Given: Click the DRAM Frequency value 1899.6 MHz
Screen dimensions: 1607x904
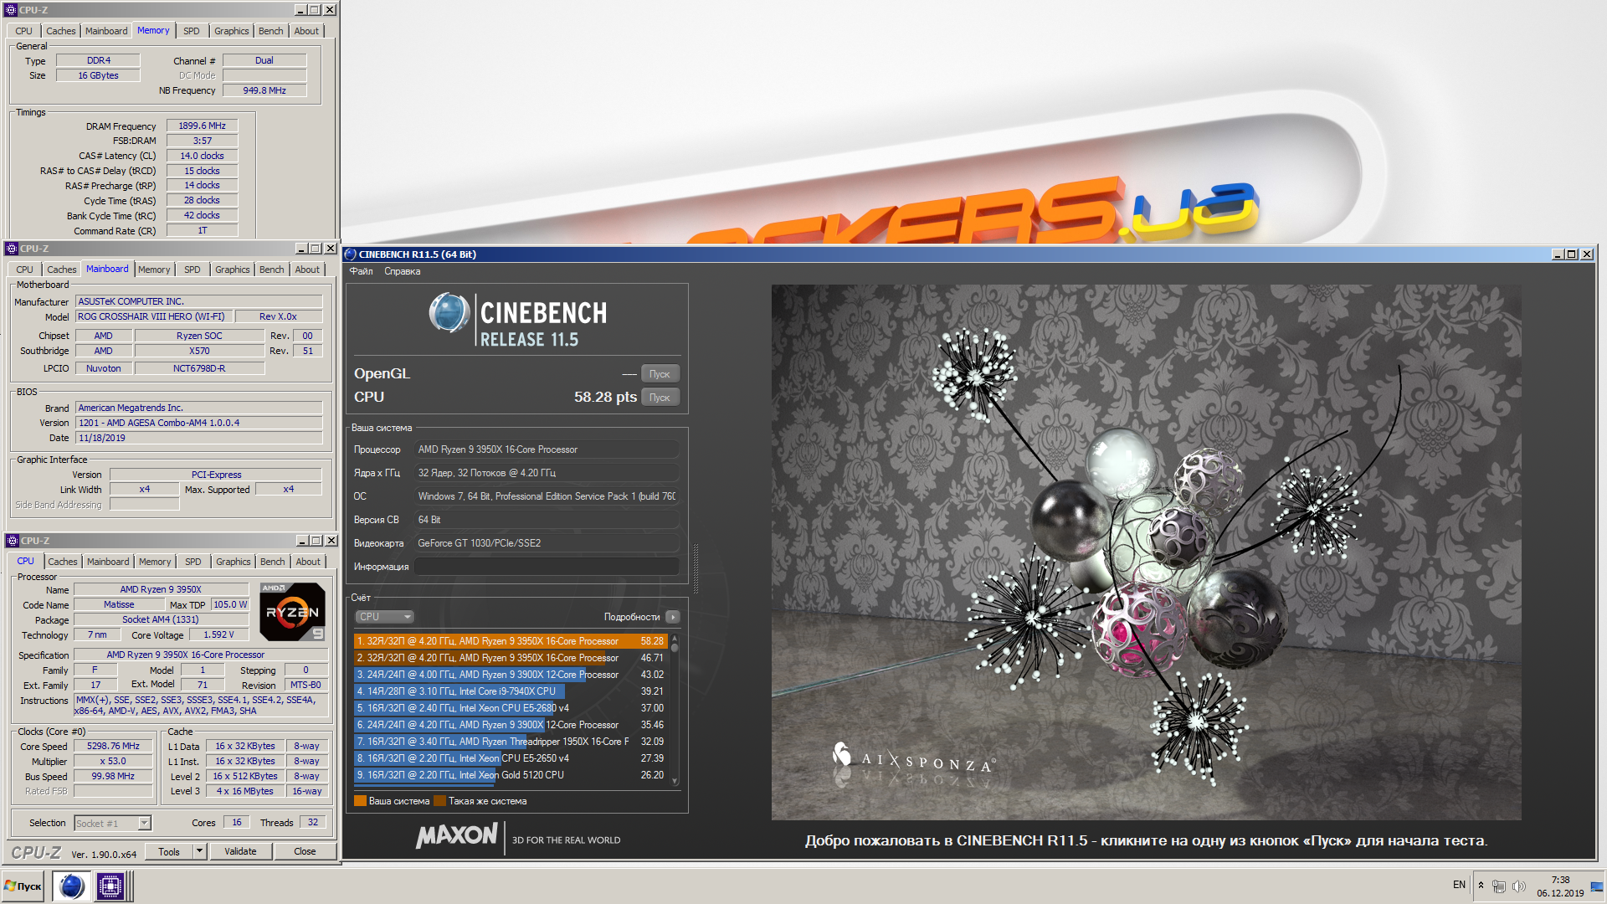Looking at the screenshot, I should point(202,126).
